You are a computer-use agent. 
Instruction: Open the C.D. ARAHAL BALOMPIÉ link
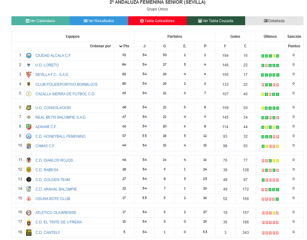click(56, 189)
